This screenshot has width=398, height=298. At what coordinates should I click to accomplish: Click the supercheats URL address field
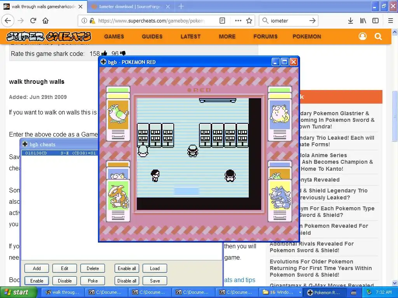[151, 21]
